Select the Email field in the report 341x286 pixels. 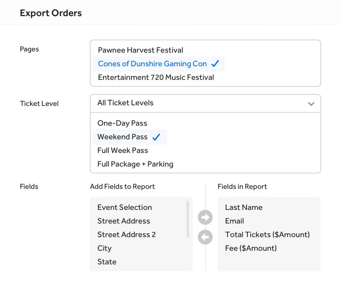pos(234,221)
